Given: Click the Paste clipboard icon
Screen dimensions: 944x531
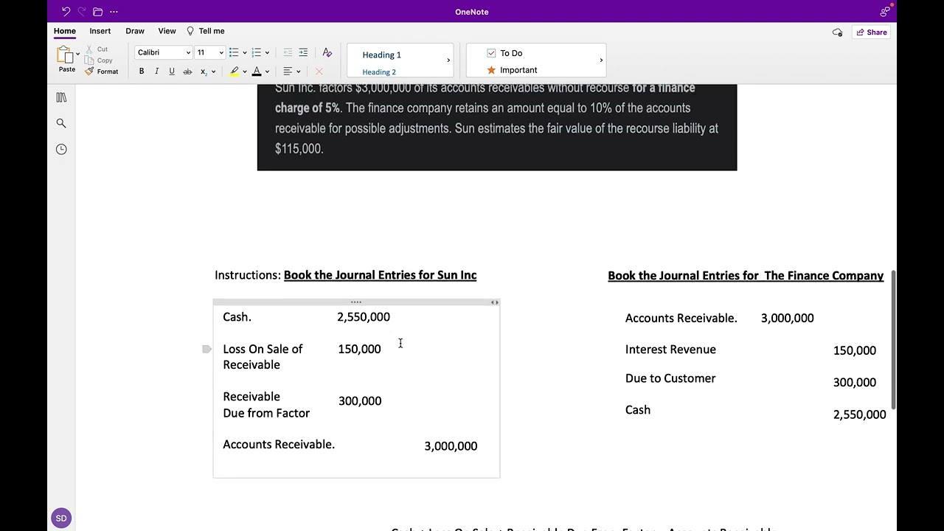Looking at the screenshot, I should click(x=66, y=55).
